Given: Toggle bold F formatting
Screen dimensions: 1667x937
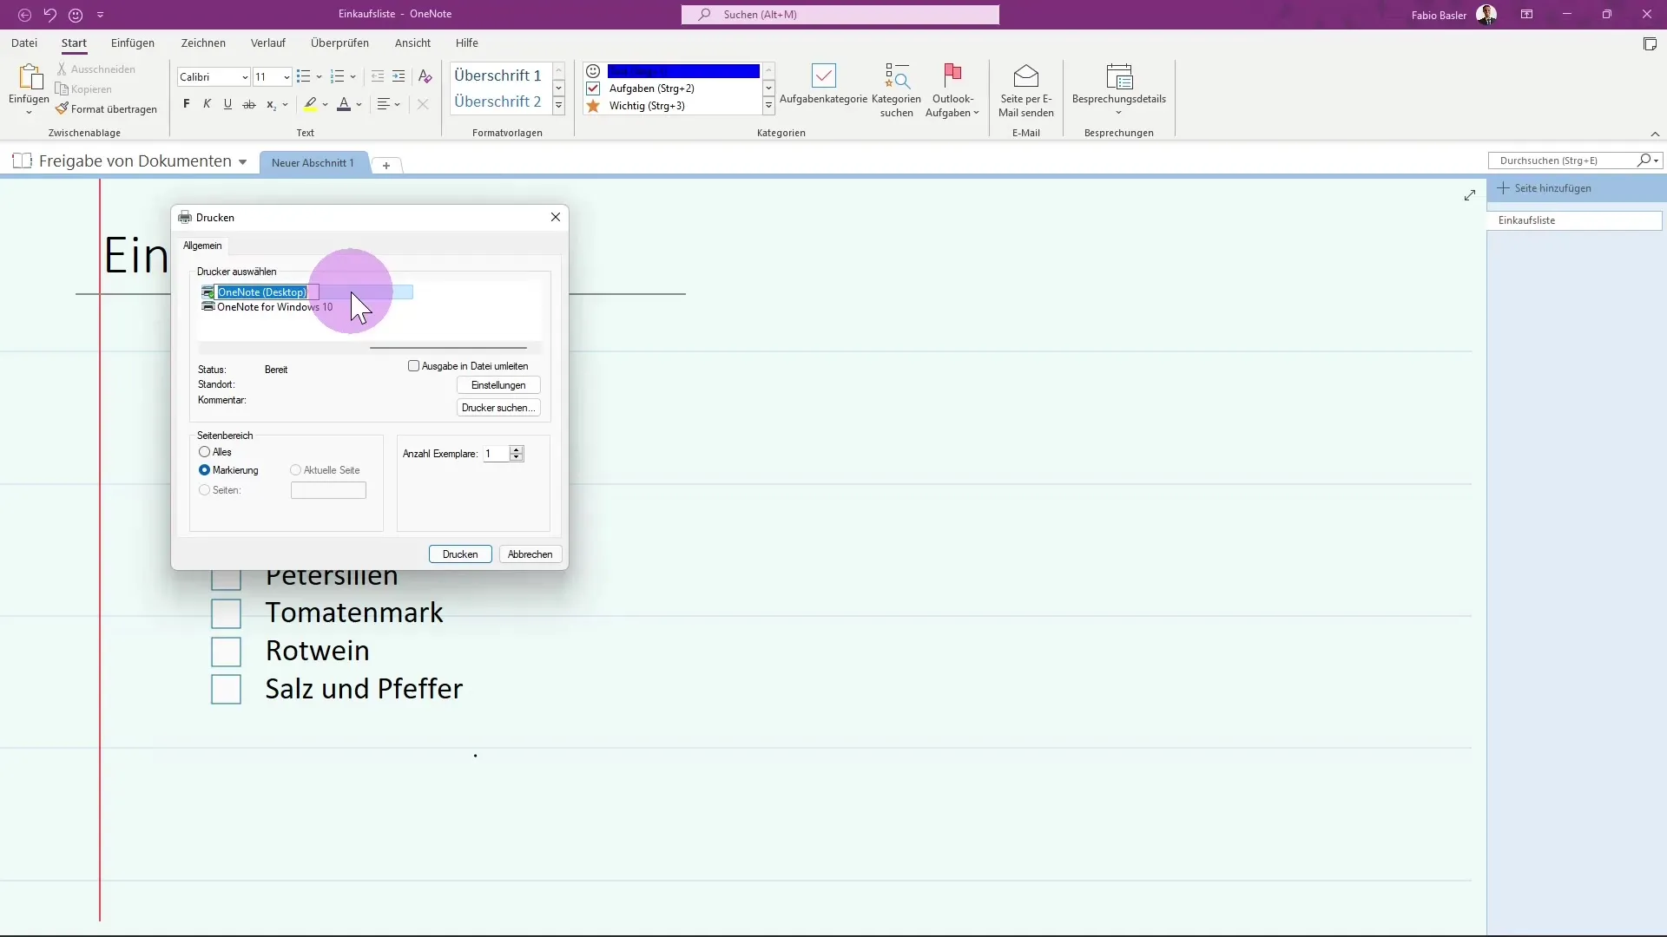Looking at the screenshot, I should click(x=186, y=104).
